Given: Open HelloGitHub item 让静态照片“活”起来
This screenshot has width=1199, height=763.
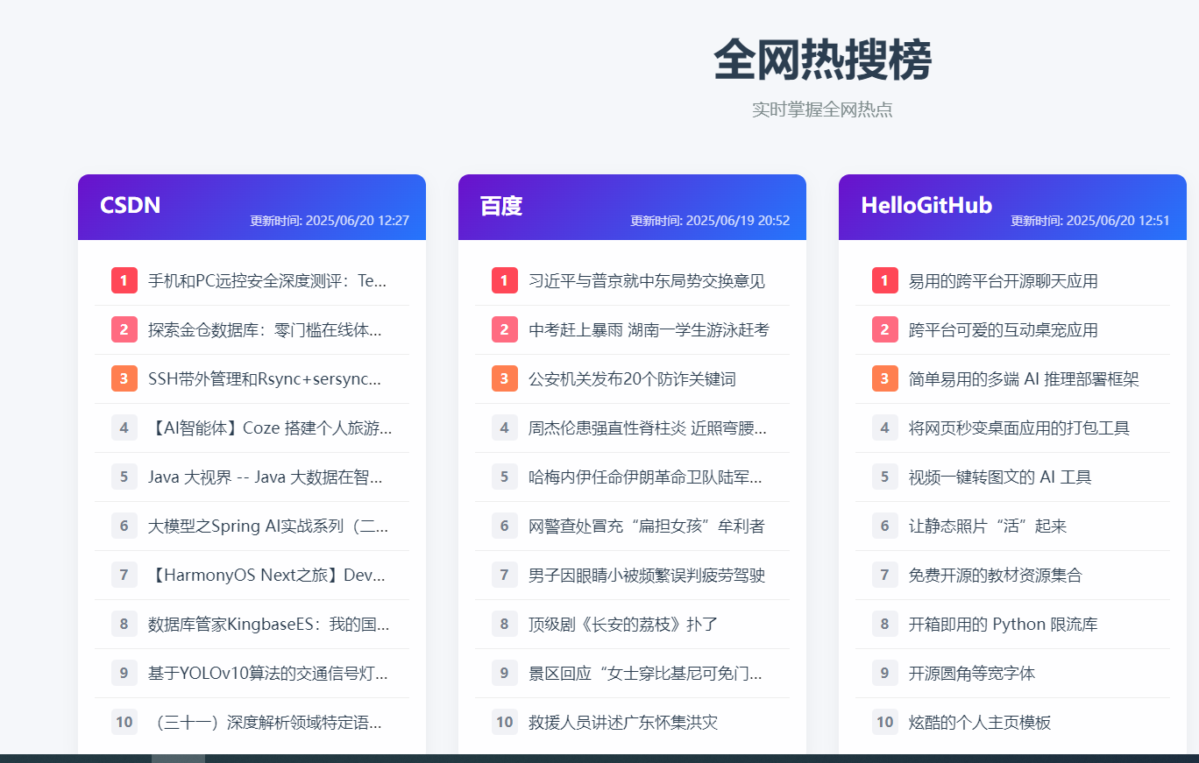Looking at the screenshot, I should (988, 526).
